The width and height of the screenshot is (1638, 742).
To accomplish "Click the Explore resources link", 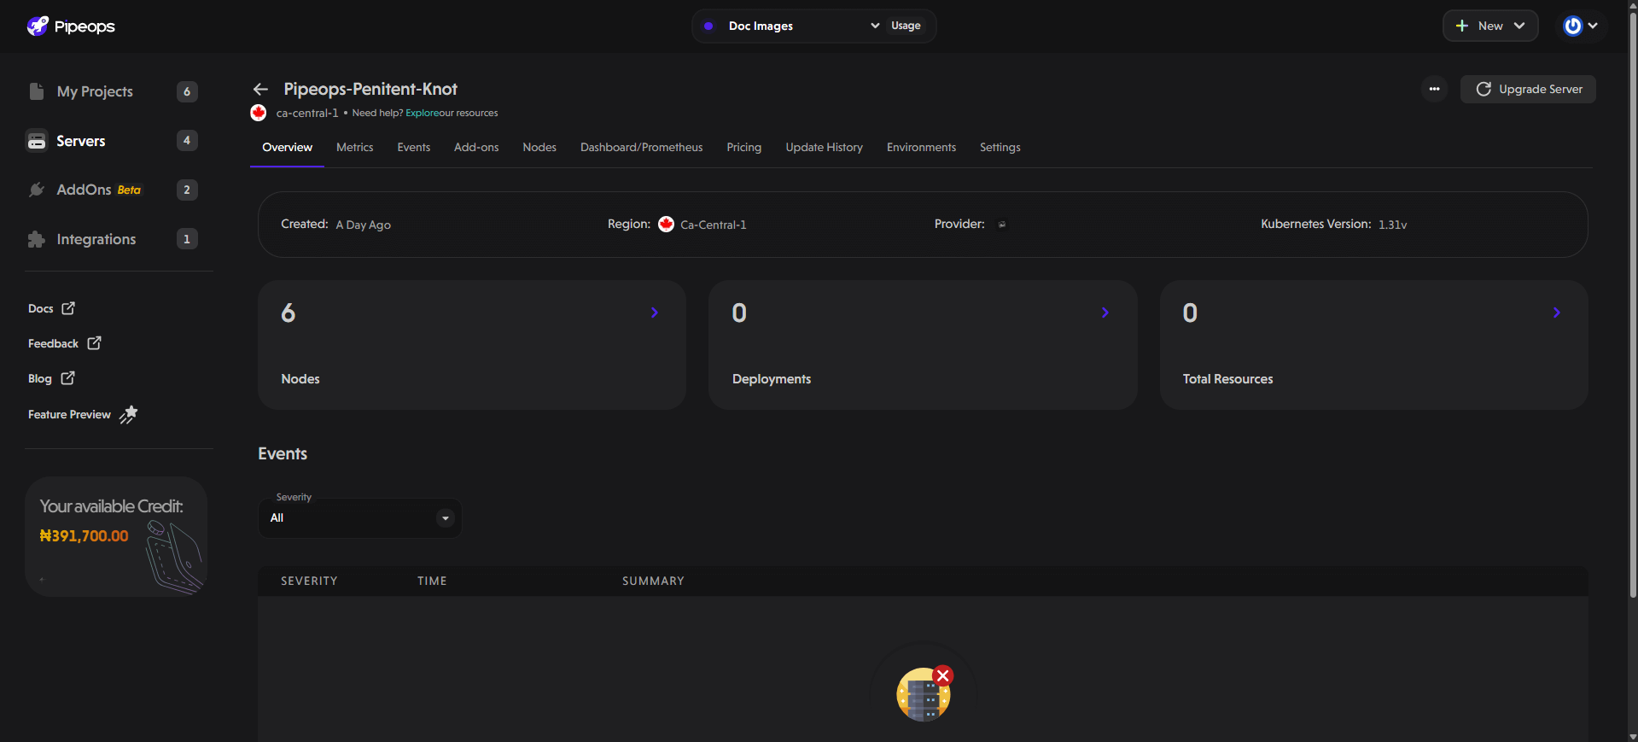I will [422, 113].
